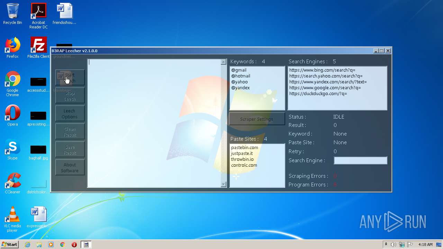This screenshot has height=249, width=443.
Task: Select pastebin.com paste site
Action: pyautogui.click(x=245, y=147)
